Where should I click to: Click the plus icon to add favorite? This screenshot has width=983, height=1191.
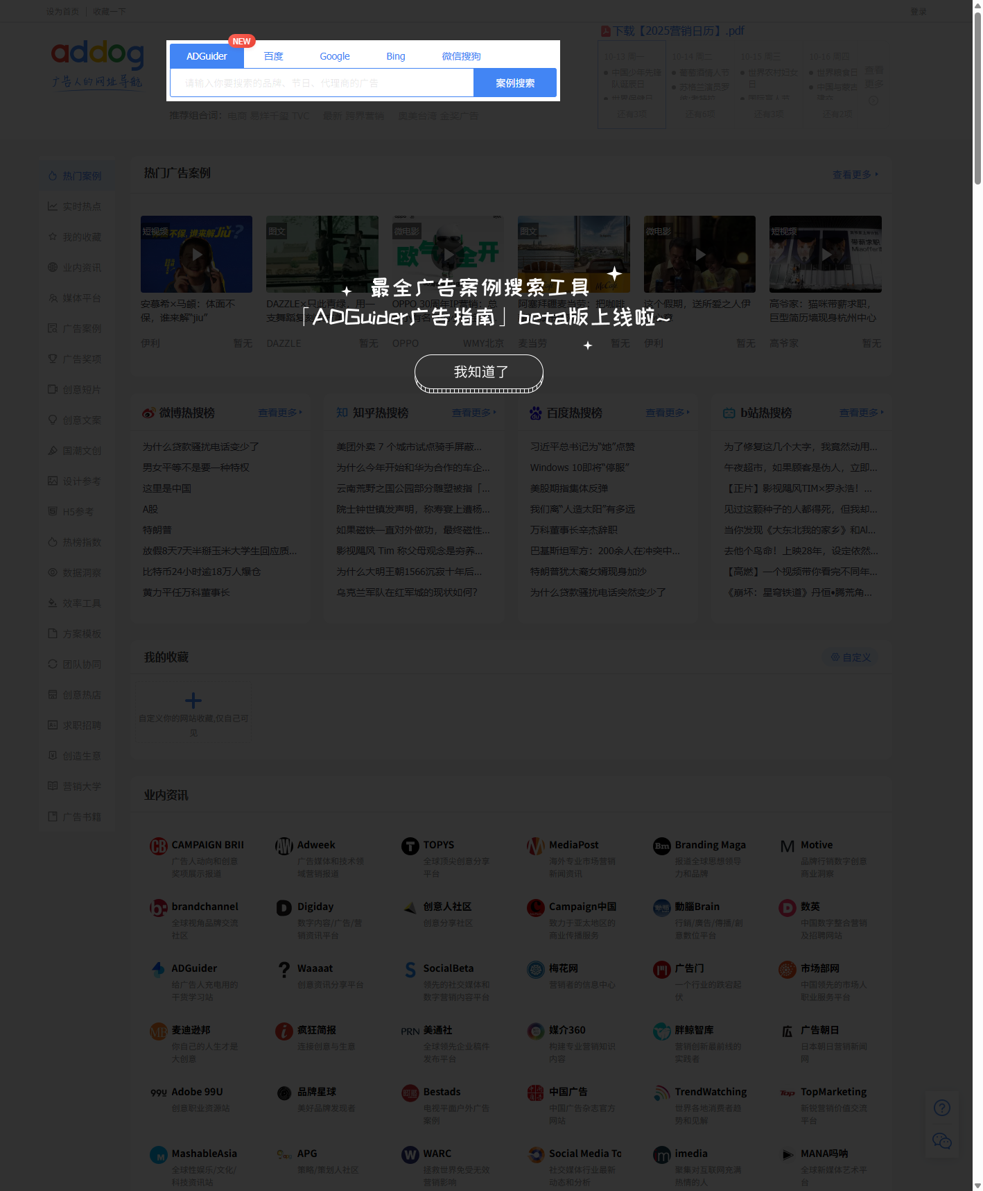(x=193, y=700)
